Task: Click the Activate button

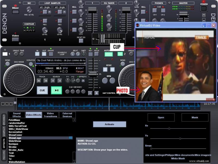Action: [x=110, y=124]
